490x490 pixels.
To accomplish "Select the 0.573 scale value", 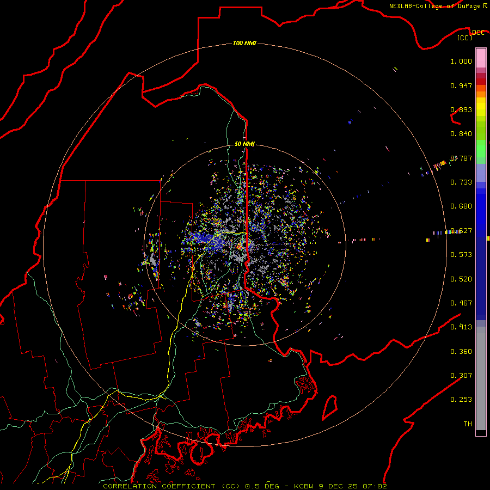I will pyautogui.click(x=461, y=255).
